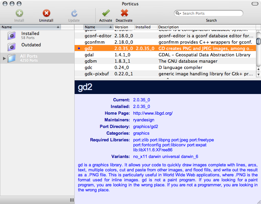Sort sidebar by Name column header
The image size is (261, 204).
pos(30,27)
